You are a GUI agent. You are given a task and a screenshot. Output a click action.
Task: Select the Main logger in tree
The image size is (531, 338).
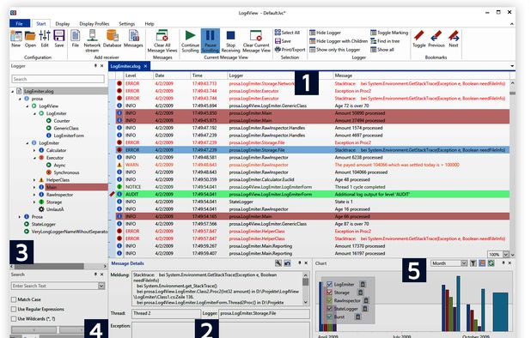(x=52, y=187)
